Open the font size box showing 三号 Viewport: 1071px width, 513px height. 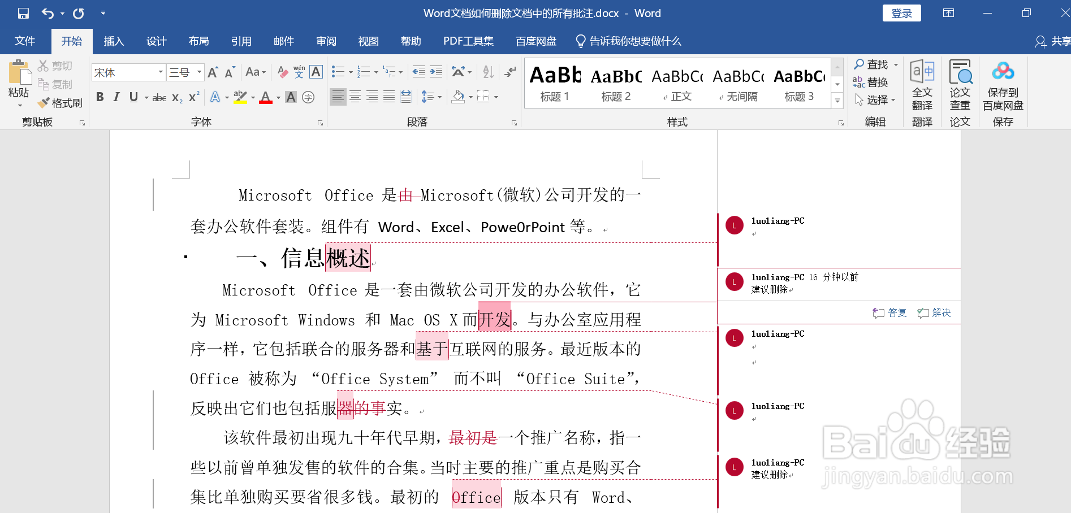[185, 72]
